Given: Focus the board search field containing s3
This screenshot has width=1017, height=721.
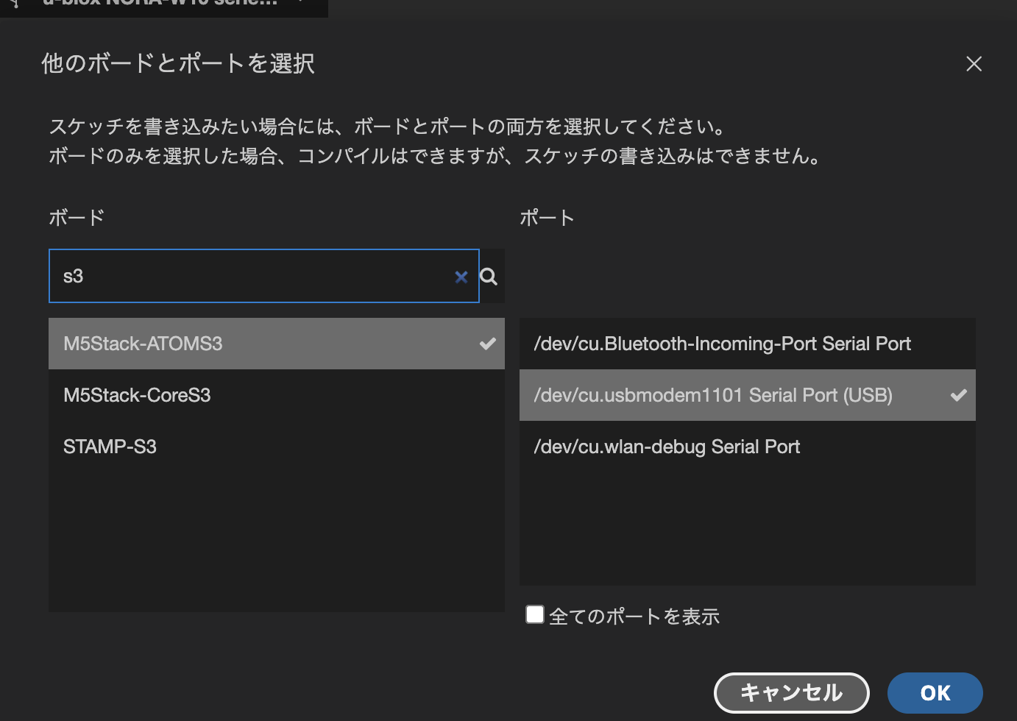Looking at the screenshot, I should (x=250, y=277).
